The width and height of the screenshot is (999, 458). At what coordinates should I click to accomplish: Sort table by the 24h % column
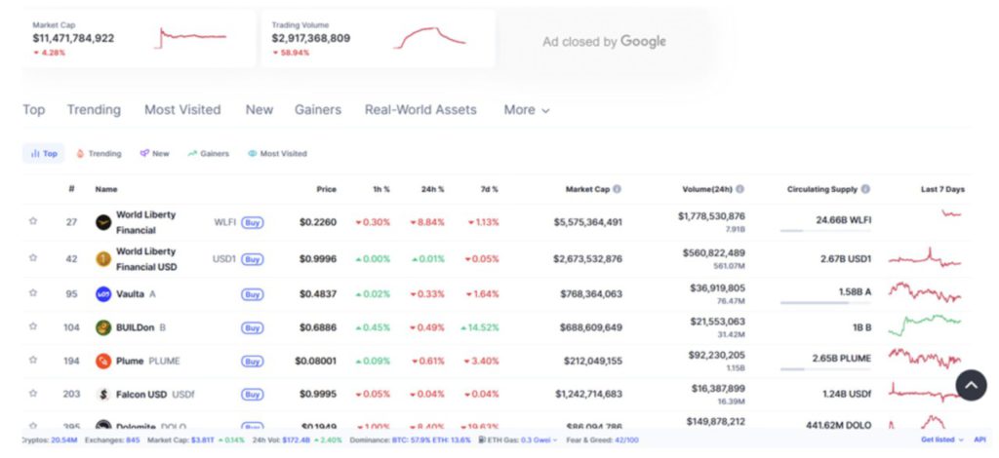pos(431,189)
